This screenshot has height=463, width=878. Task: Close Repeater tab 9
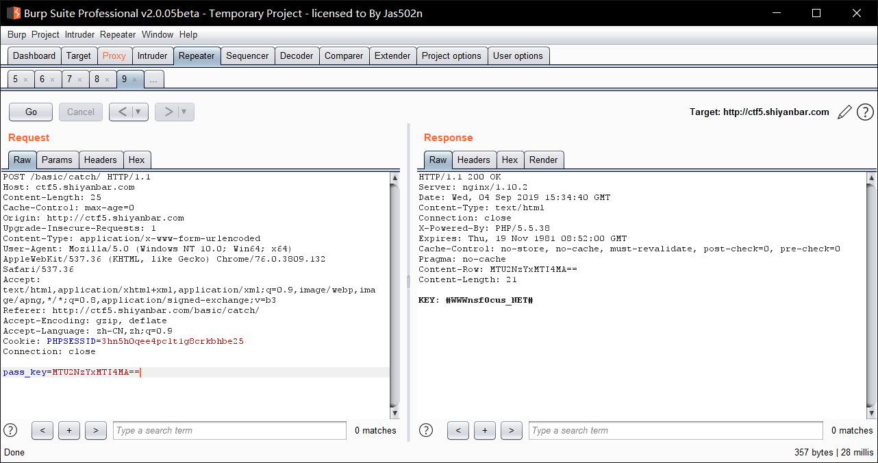[134, 79]
